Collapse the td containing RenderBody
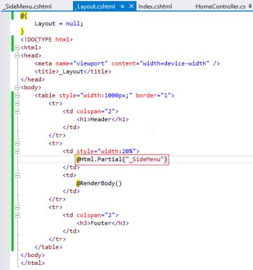The width and height of the screenshot is (253, 270). [17, 175]
